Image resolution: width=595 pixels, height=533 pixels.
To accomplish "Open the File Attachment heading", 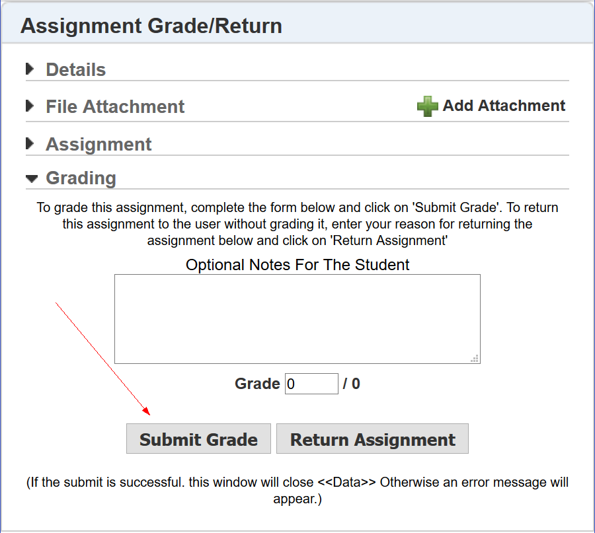I will point(115,106).
